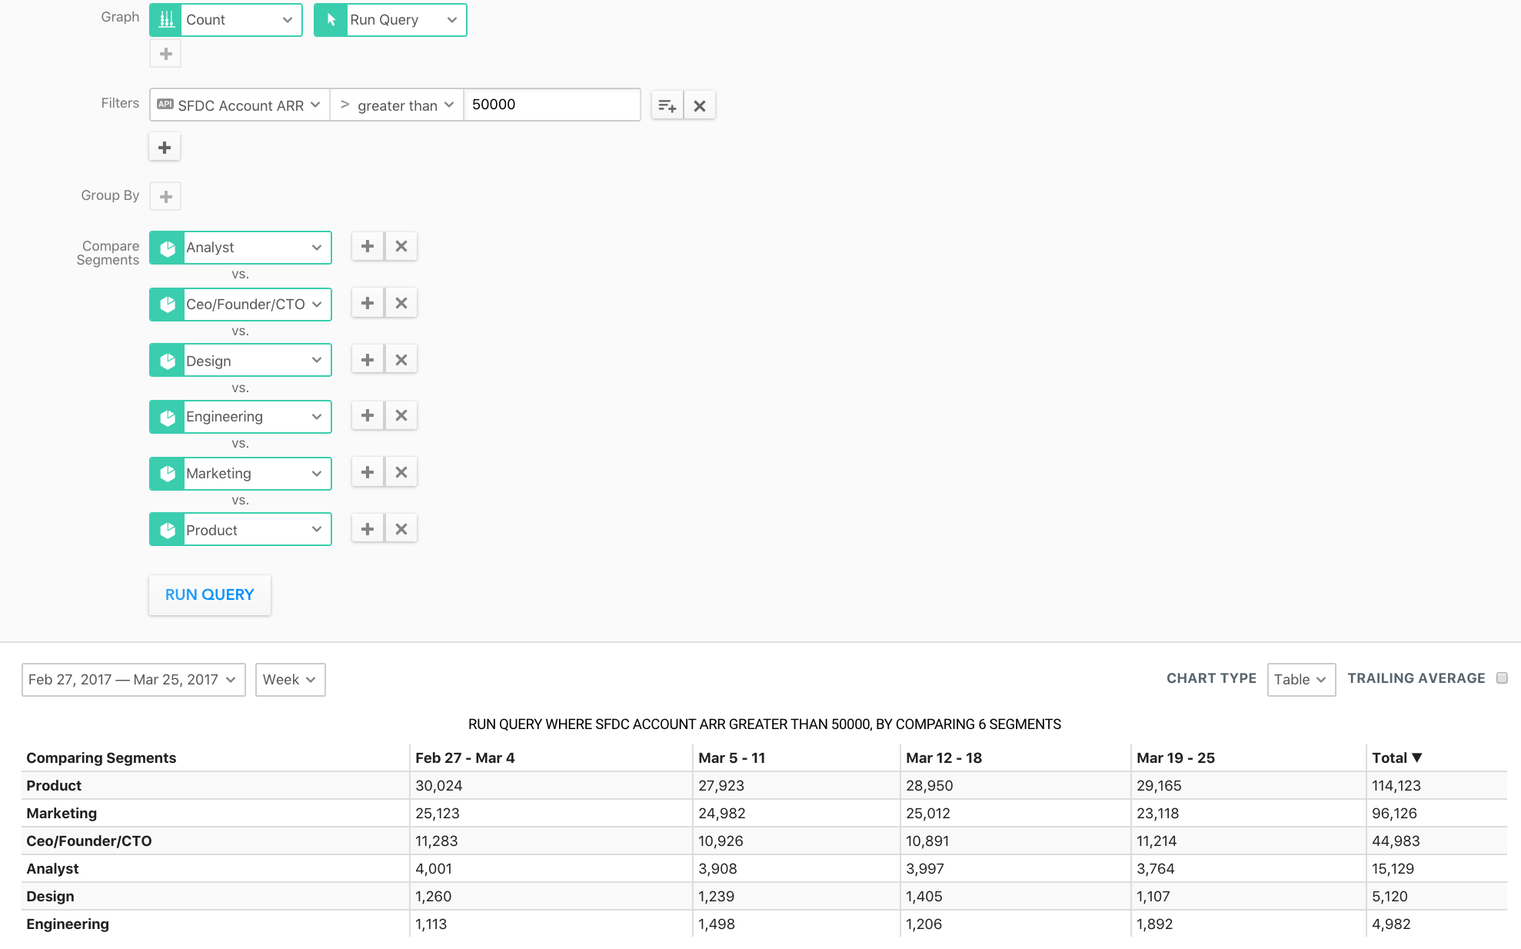Open the Table chart type dropdown
The height and width of the screenshot is (949, 1521).
pos(1300,680)
